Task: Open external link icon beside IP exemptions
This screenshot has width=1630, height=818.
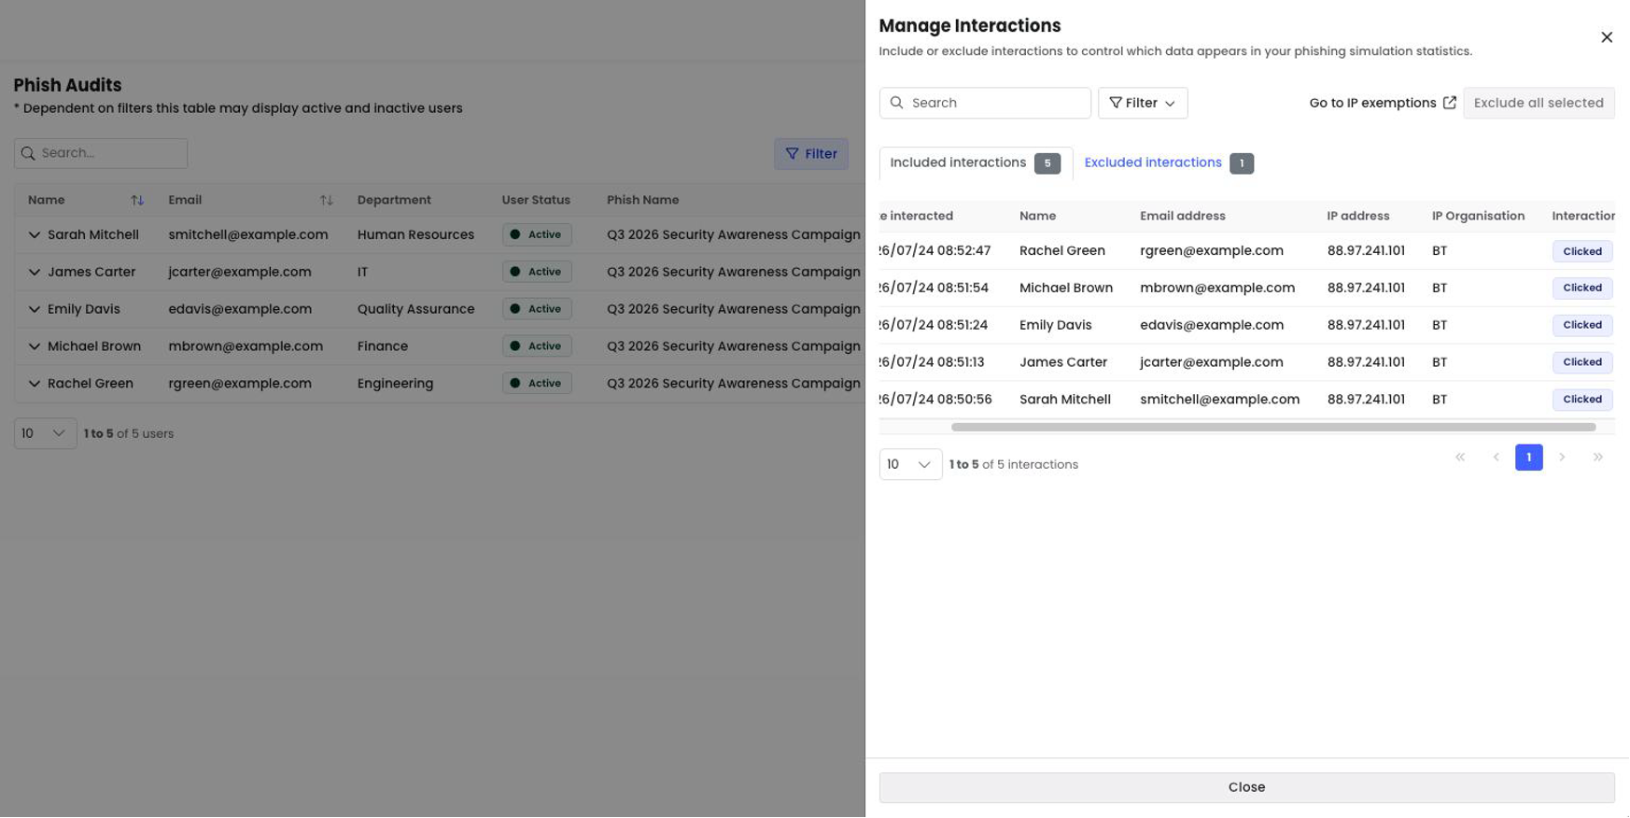Action: click(x=1449, y=103)
